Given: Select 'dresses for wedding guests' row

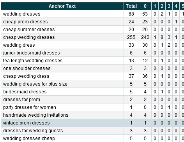Looking at the screenshot, I should (x=92, y=131).
